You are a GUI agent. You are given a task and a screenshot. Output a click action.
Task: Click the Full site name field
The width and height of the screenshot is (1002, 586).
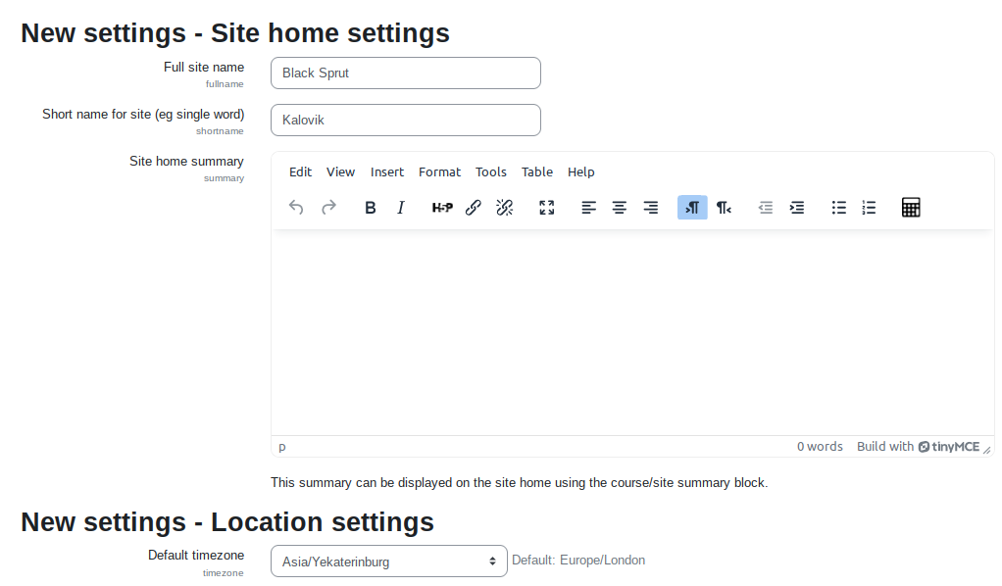pos(406,73)
